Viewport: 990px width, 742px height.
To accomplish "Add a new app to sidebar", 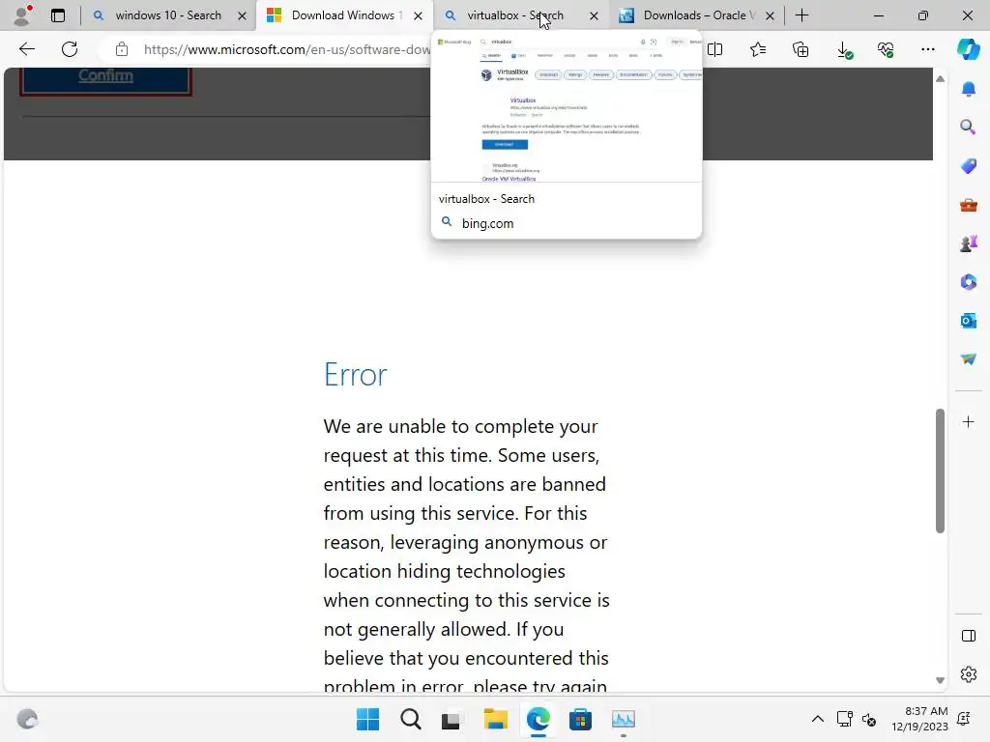I will [x=968, y=421].
